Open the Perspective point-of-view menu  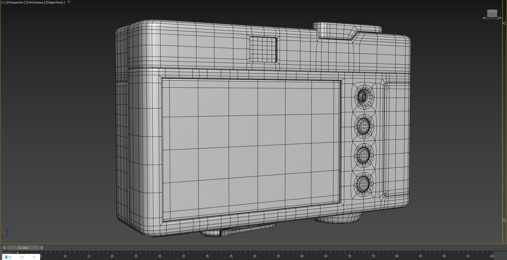[x=15, y=2]
